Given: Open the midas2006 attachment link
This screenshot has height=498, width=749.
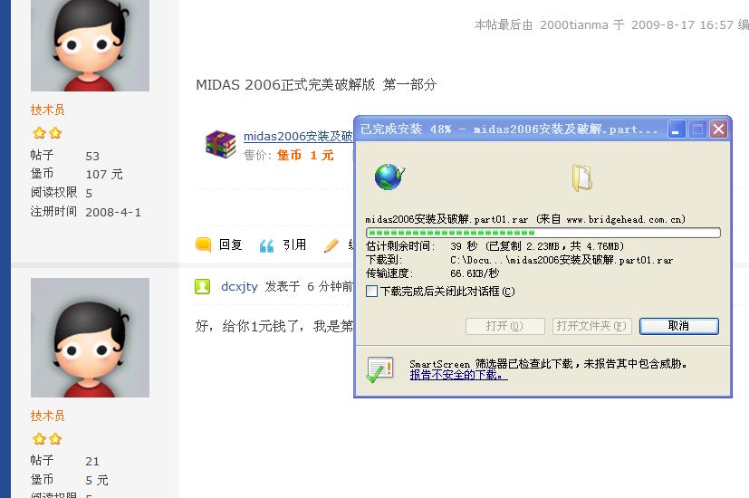Looking at the screenshot, I should tap(298, 136).
